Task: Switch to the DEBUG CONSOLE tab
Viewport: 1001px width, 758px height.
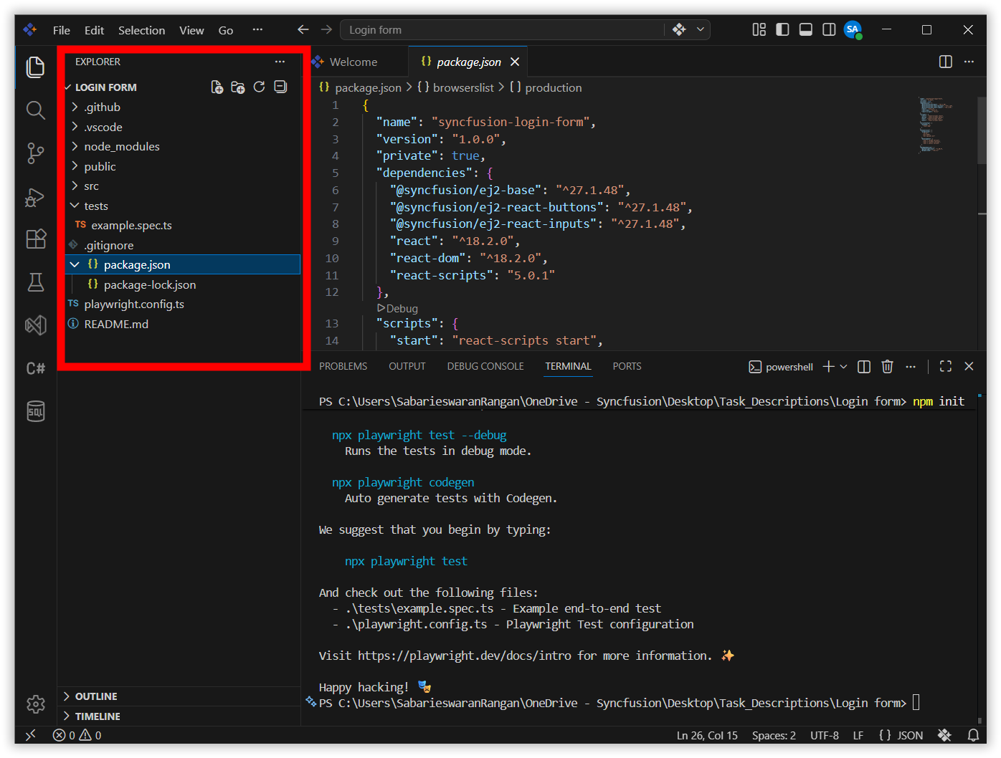Action: 485,366
